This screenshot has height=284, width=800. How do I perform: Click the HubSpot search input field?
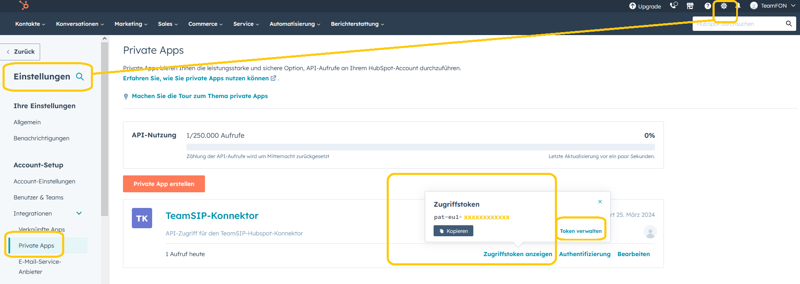pyautogui.click(x=738, y=24)
